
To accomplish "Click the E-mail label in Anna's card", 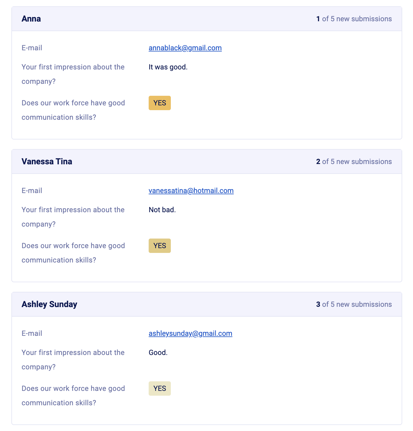I will [32, 48].
